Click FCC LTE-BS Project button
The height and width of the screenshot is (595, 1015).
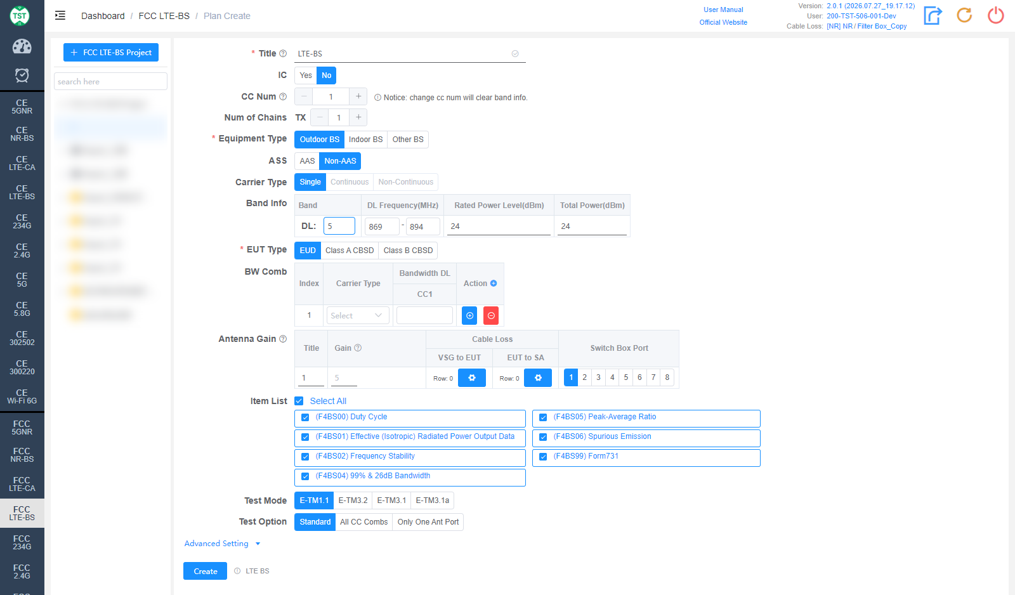pos(111,53)
